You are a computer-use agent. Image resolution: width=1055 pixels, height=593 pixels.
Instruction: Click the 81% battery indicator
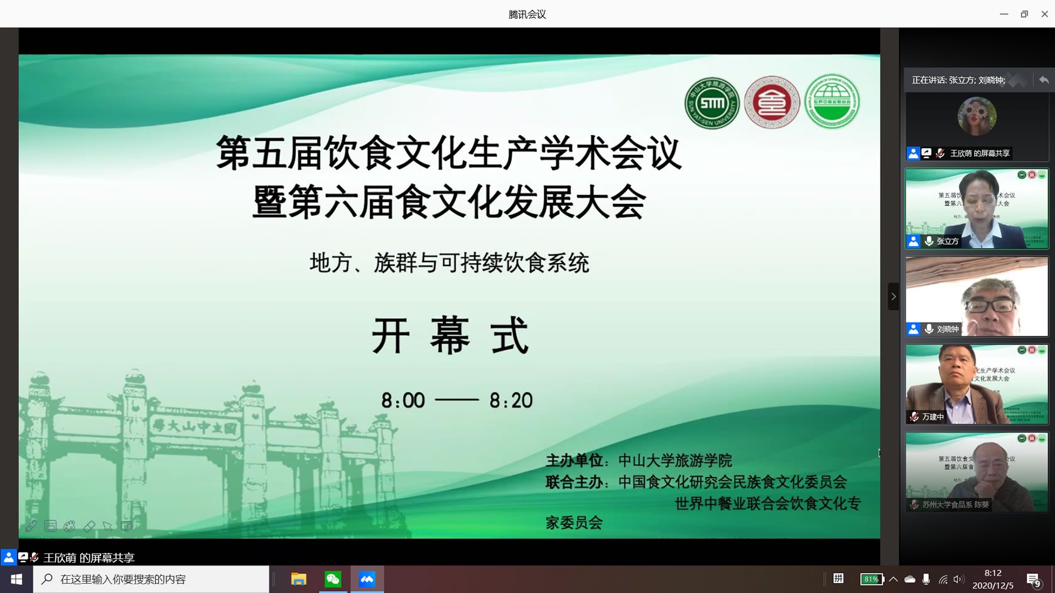[x=872, y=579]
